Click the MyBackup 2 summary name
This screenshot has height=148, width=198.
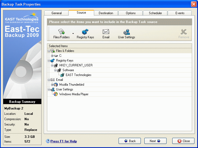tap(14, 108)
